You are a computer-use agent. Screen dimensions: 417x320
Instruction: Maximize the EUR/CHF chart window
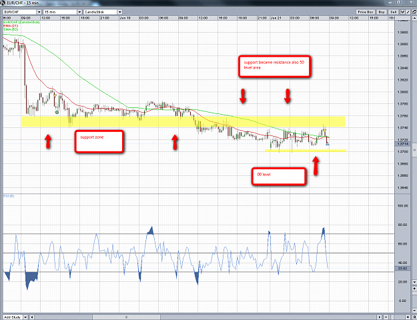(x=398, y=3)
